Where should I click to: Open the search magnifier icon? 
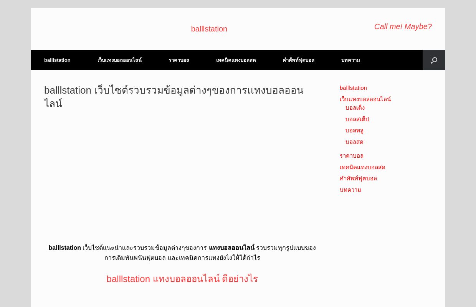click(x=434, y=60)
